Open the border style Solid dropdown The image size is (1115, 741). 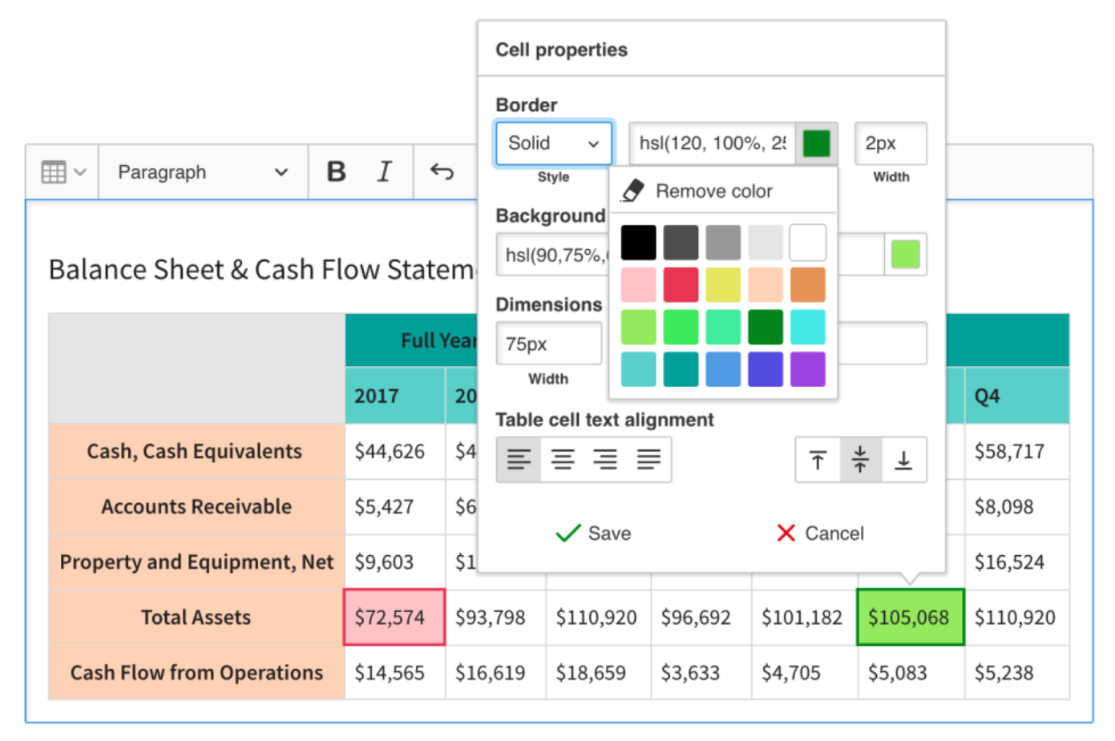554,143
